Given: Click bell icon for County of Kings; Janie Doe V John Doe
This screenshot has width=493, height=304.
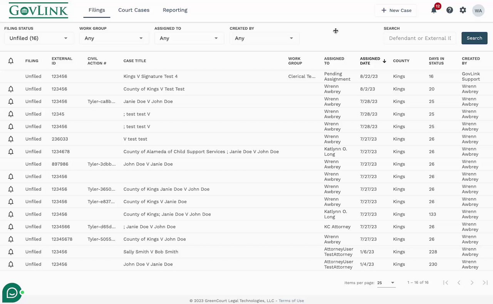Looking at the screenshot, I should (x=11, y=214).
